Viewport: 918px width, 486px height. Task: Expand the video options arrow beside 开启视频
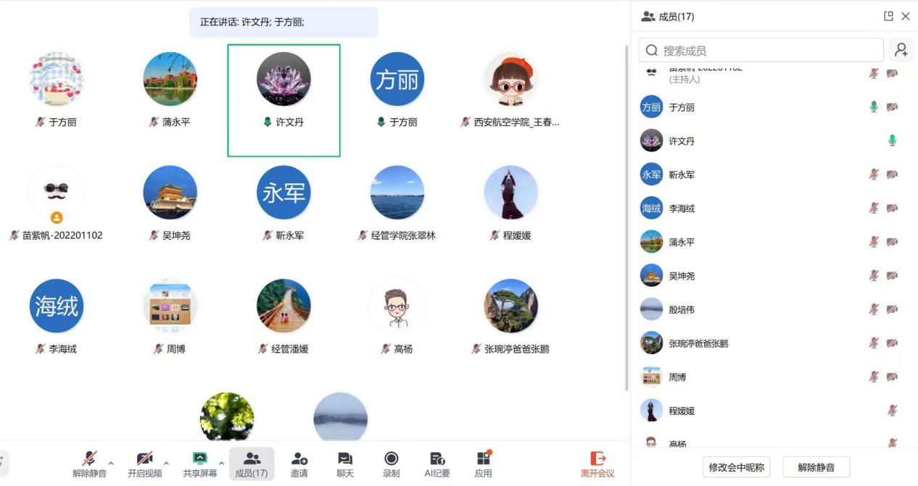pyautogui.click(x=166, y=463)
